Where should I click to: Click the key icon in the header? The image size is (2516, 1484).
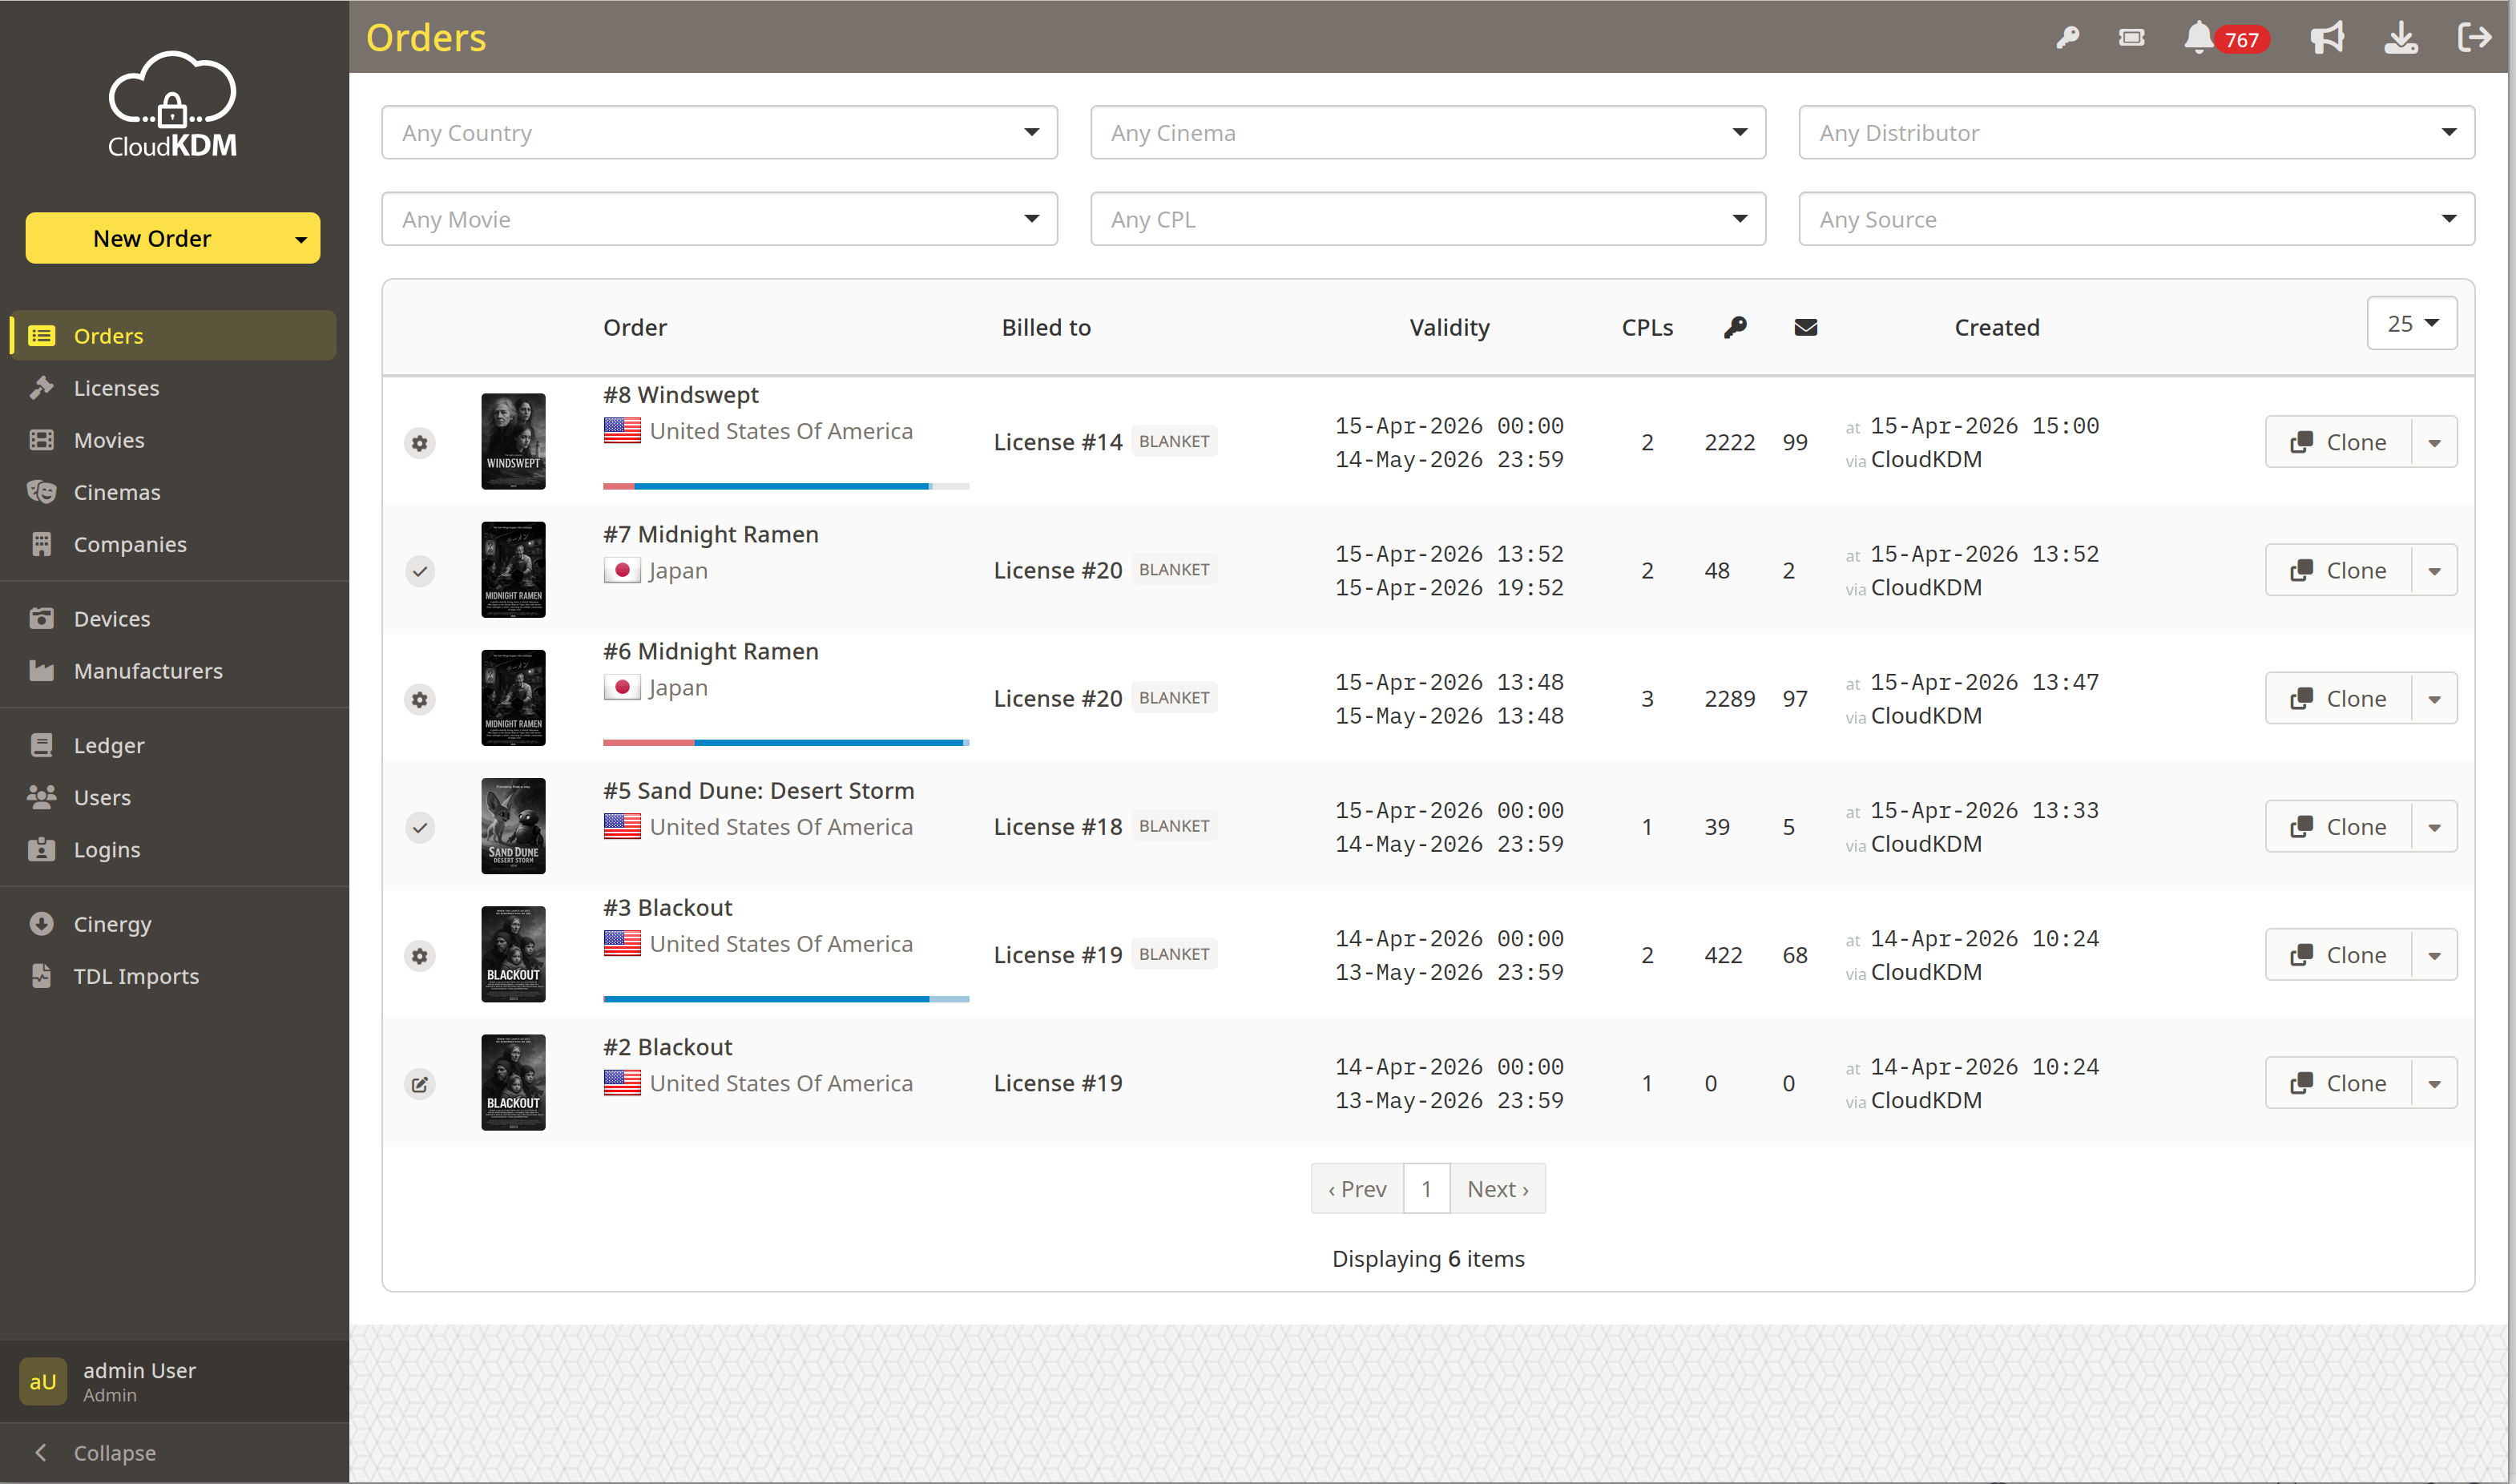click(x=2067, y=38)
